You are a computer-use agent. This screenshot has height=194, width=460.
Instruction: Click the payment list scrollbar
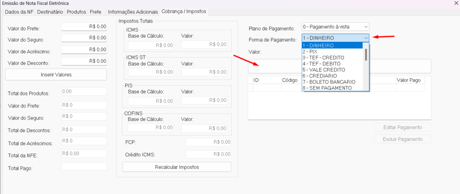tap(366, 55)
